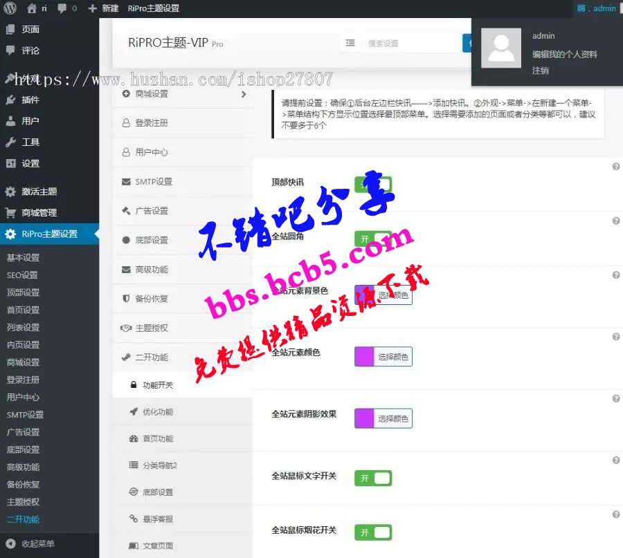The image size is (623, 558).
Task: Click the 工具 wrench icon in sidebar
Action: pyautogui.click(x=10, y=142)
